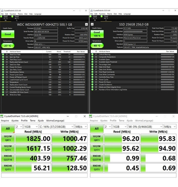Click the 27 °C temperature indicator
178x187 pixels.
point(8,46)
